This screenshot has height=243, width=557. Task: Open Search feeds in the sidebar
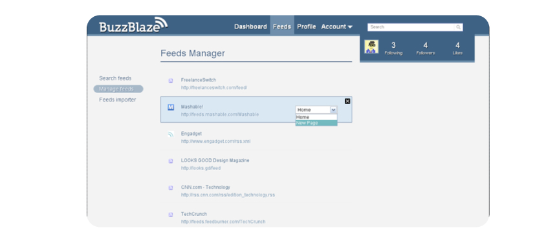click(x=115, y=78)
